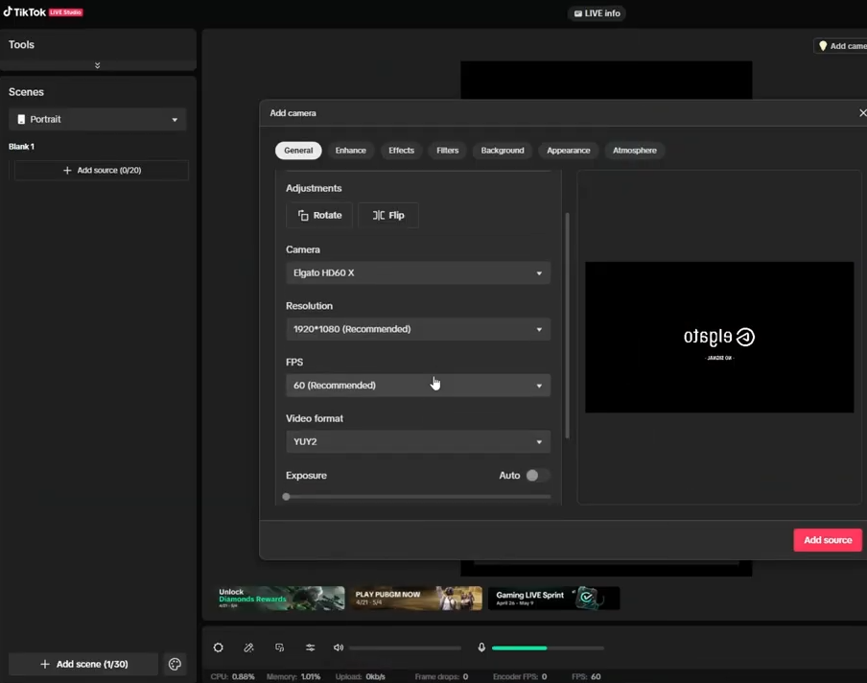This screenshot has width=867, height=683.
Task: Open the Camera dropdown showing Elgato HD60 X
Action: coord(418,273)
